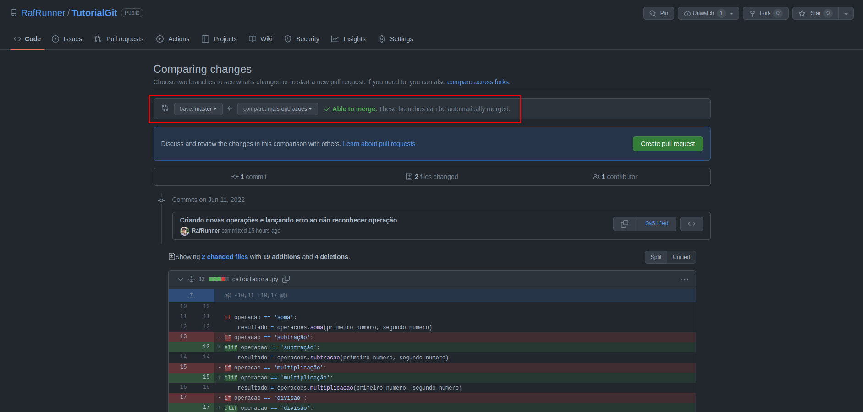Click the hunk header '@@ -10,11 +10,17 @@'
Viewport: 863px width, 412px height.
coord(256,296)
